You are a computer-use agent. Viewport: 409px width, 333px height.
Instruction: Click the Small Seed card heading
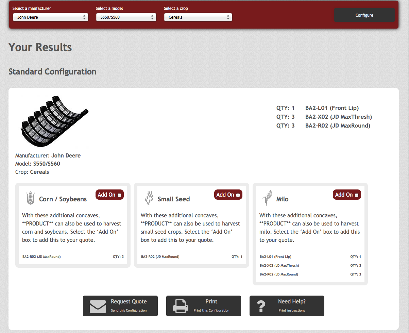174,199
